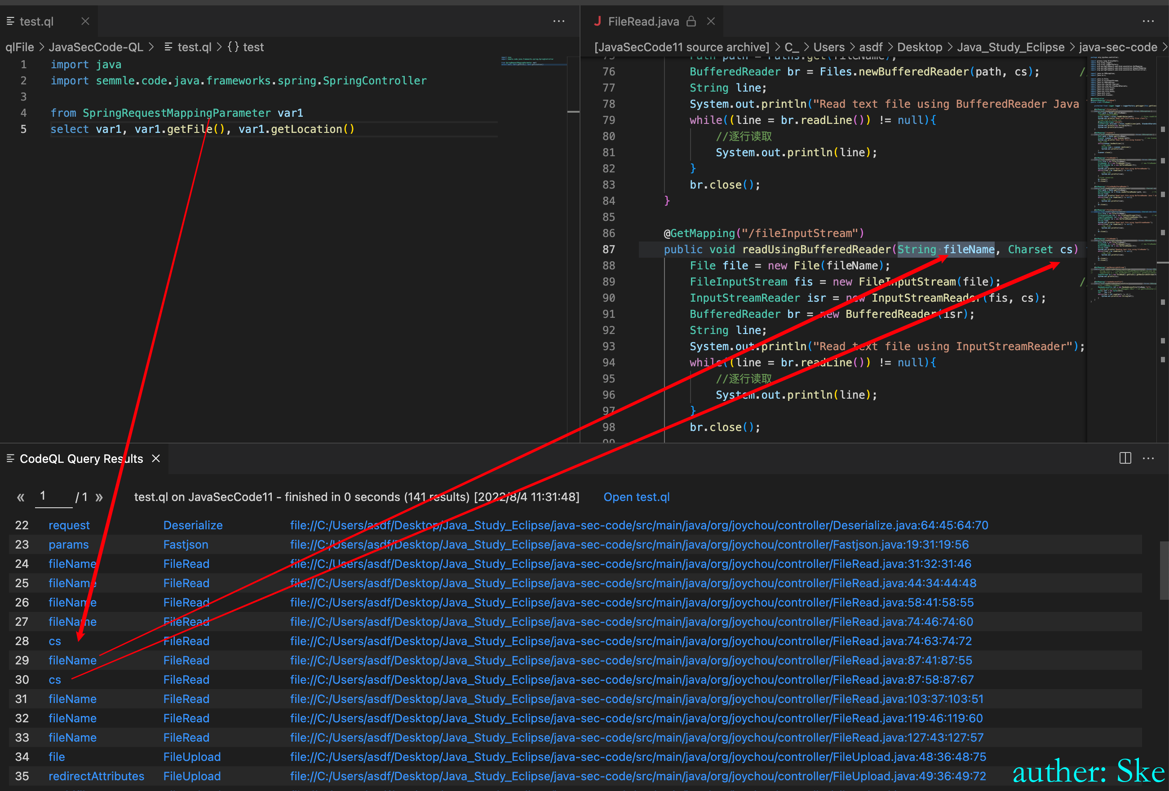Click SpringRequestMappingParameter in the from clause
The width and height of the screenshot is (1169, 791).
(x=177, y=113)
